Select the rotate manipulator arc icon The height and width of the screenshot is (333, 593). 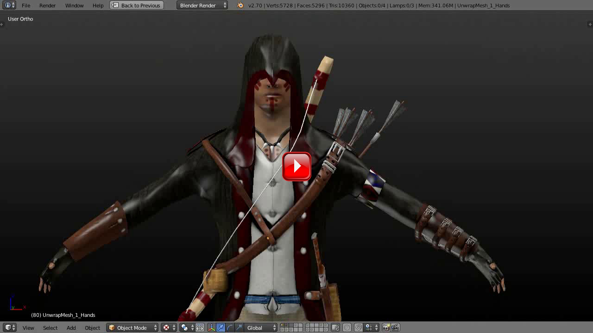(230, 327)
